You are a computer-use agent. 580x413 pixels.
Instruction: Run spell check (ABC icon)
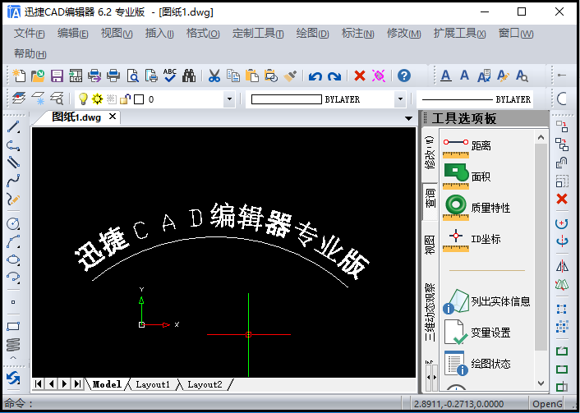(170, 75)
